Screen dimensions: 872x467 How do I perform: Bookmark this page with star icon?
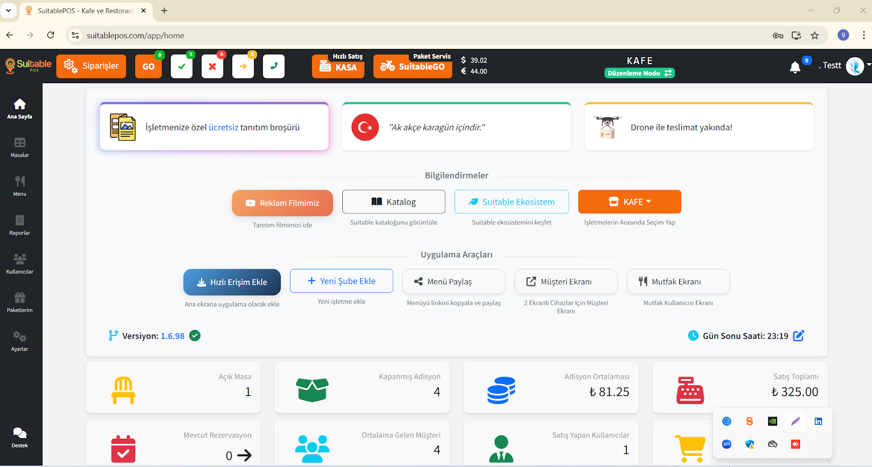pos(815,35)
